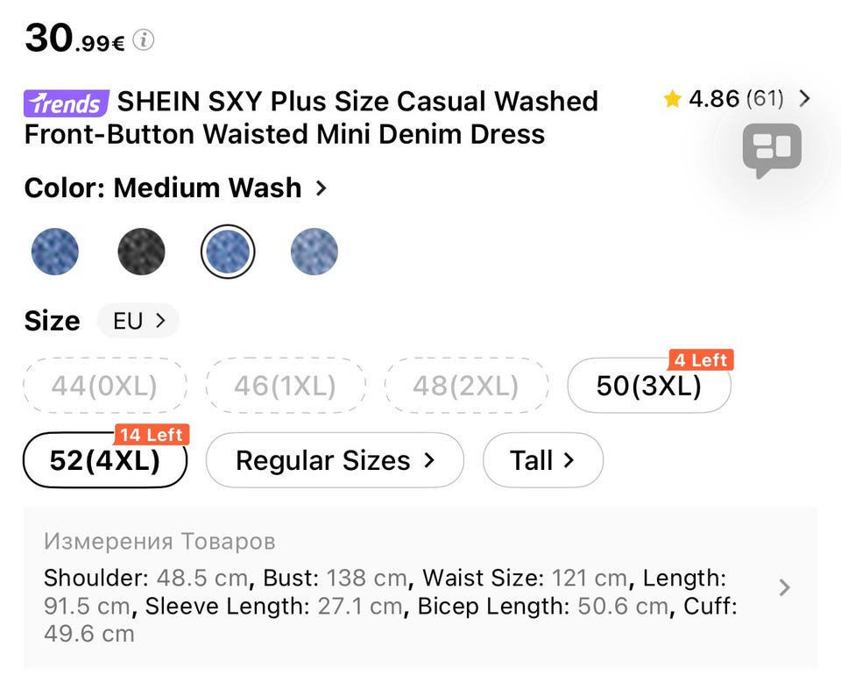The height and width of the screenshot is (675, 841).
Task: Open the EU size standard dropdown
Action: (x=138, y=321)
